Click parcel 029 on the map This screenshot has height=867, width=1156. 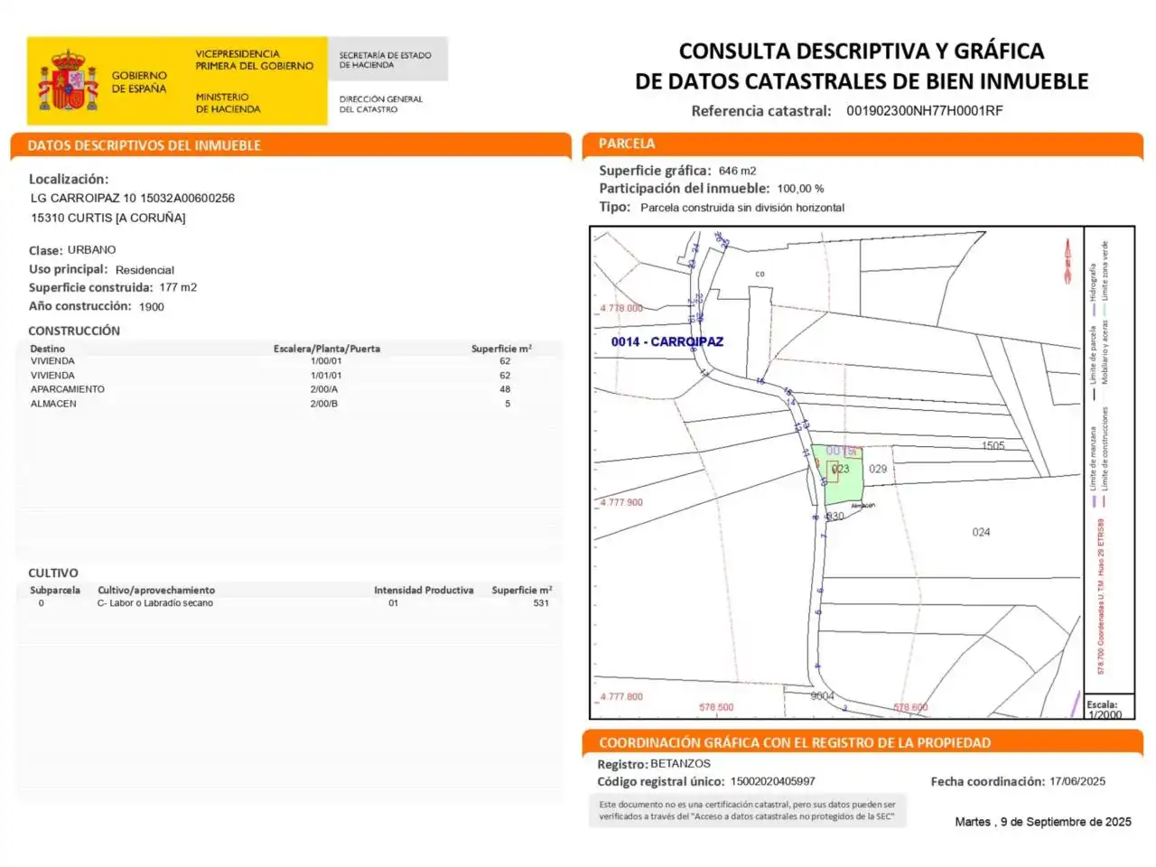(878, 470)
